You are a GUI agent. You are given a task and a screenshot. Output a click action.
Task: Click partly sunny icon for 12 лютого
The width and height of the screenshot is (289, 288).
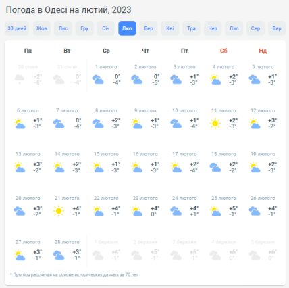pos(255,123)
